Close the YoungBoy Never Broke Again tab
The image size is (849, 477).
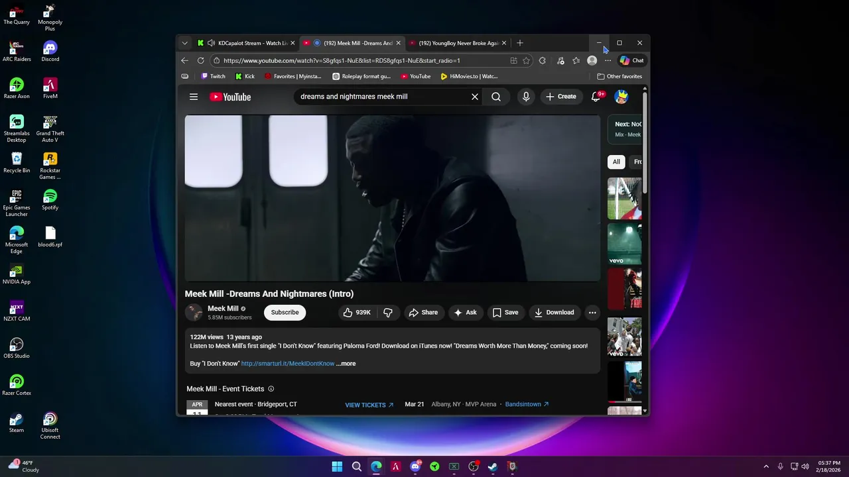pos(503,43)
